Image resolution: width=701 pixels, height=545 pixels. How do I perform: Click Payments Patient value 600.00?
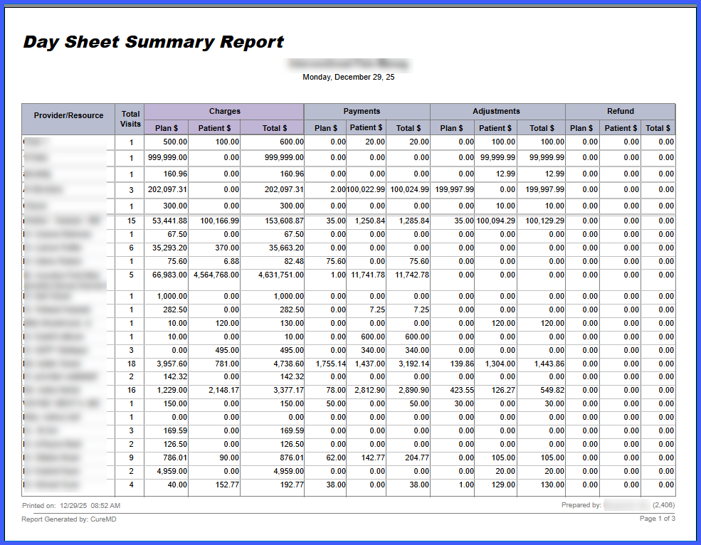tap(373, 337)
